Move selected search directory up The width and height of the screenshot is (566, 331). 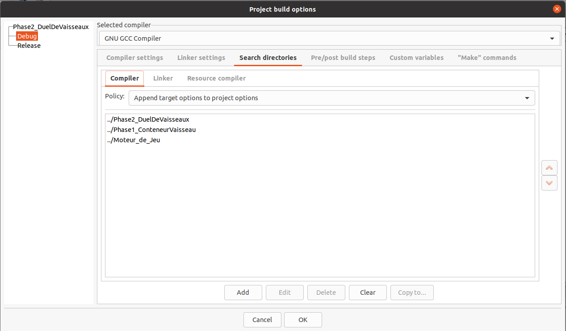[x=549, y=168]
